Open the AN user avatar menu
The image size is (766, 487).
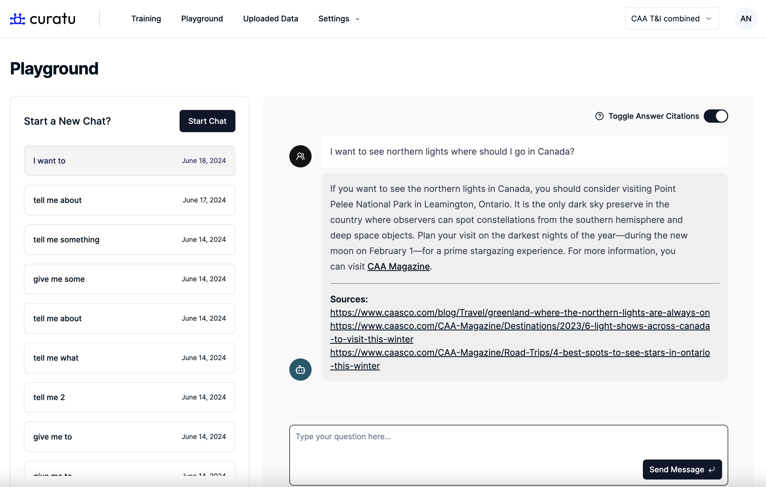tap(745, 19)
